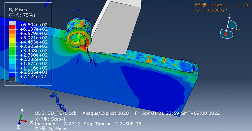Click the +5.585e+01 legend value
The width and height of the screenshot is (252, 131).
point(34,72)
